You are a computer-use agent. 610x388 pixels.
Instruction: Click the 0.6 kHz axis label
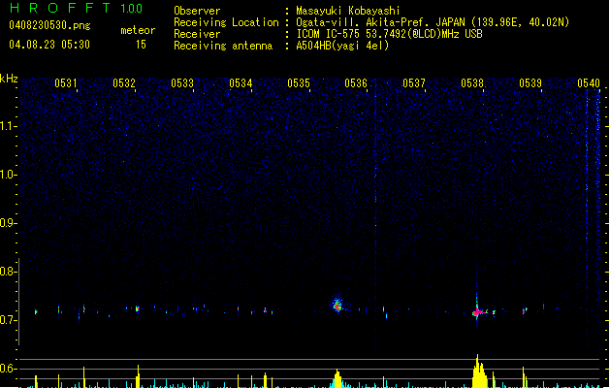(x=8, y=369)
